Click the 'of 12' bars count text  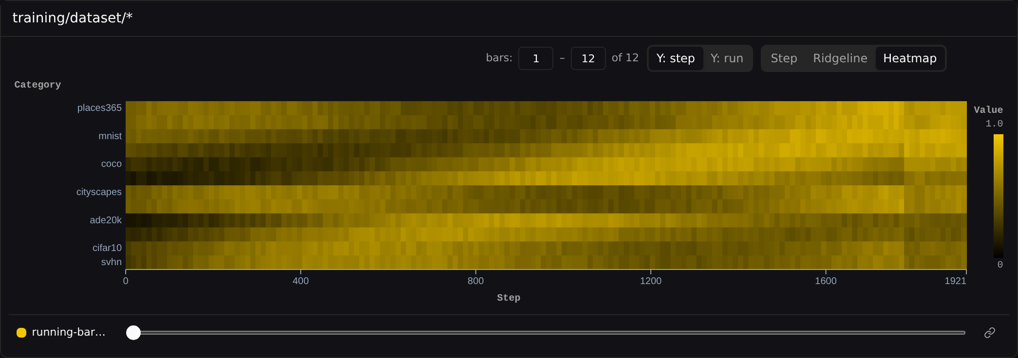click(x=625, y=58)
